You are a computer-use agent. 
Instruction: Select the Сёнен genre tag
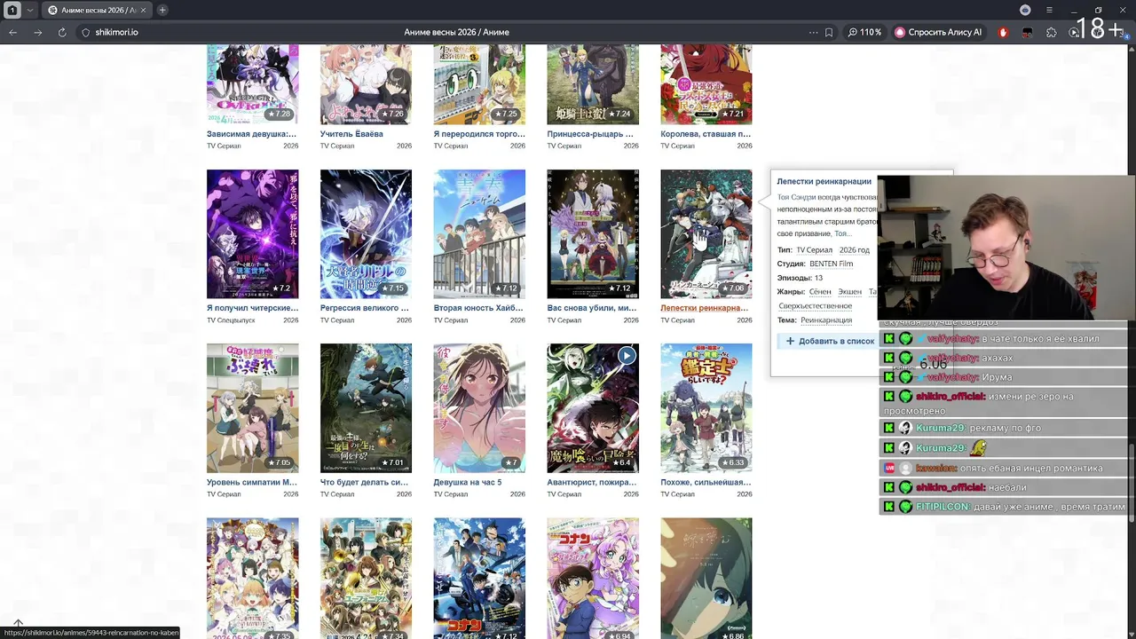point(820,292)
